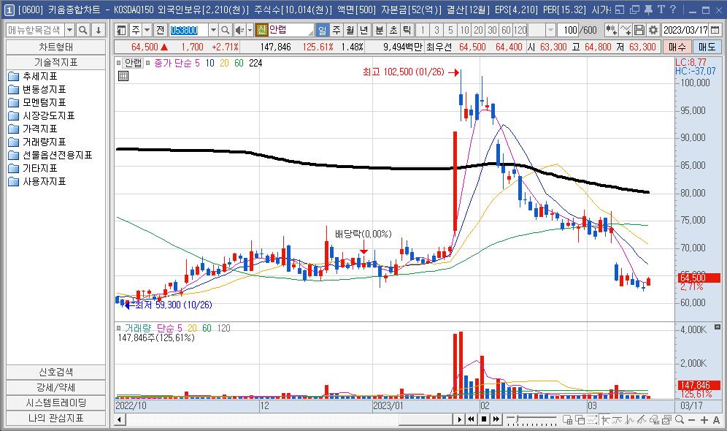Click the speaker sound icon in toolbar
The width and height of the screenshot is (727, 431).
239,30
